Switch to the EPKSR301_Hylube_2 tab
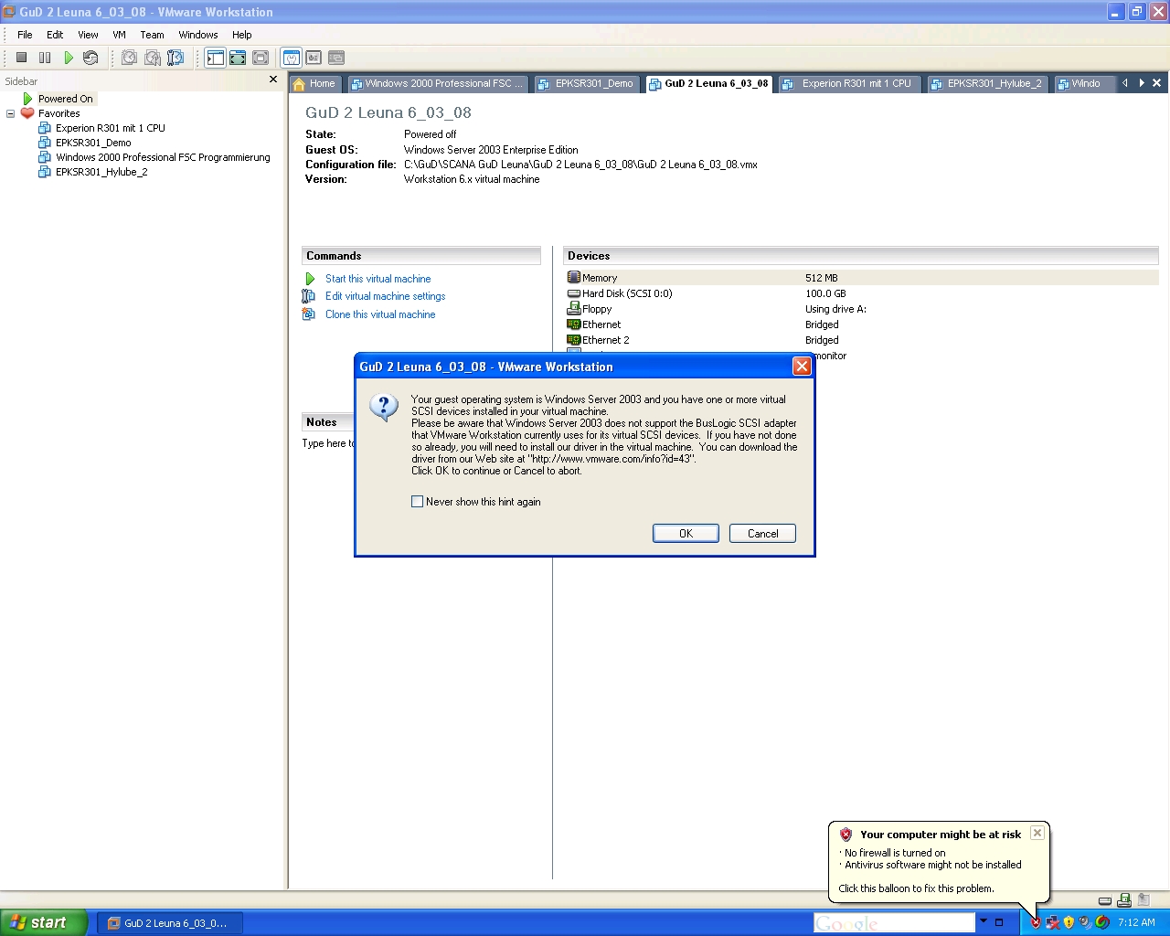This screenshot has height=936, width=1170. 987,83
